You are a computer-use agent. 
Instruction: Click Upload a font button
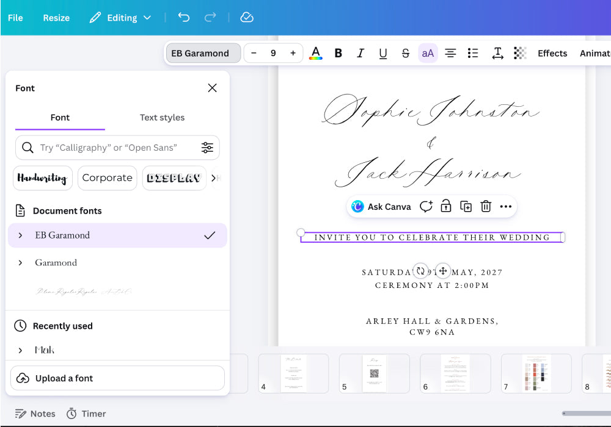click(x=117, y=378)
